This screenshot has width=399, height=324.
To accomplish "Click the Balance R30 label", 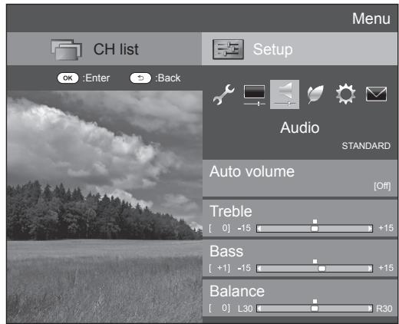I will pos(384,309).
